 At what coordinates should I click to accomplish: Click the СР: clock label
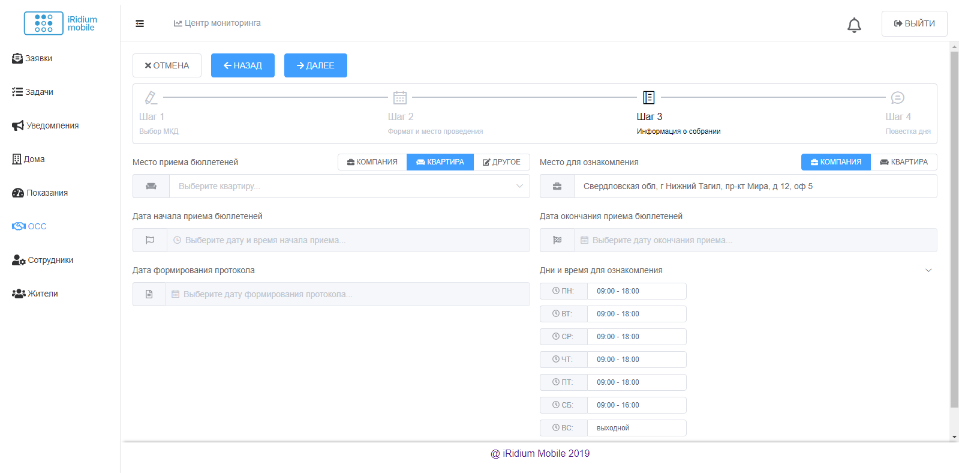563,337
